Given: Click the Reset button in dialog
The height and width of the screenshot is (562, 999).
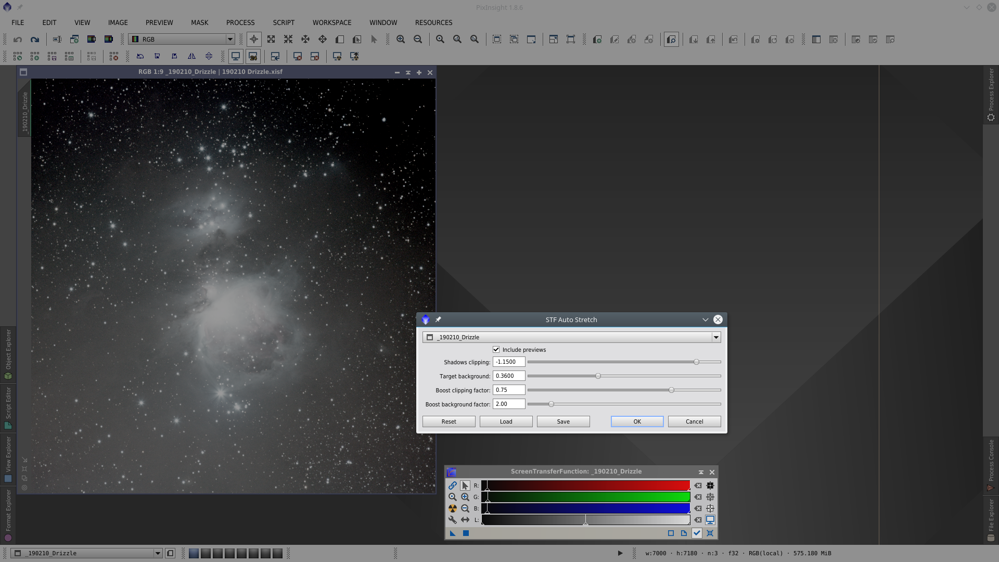Looking at the screenshot, I should (449, 421).
